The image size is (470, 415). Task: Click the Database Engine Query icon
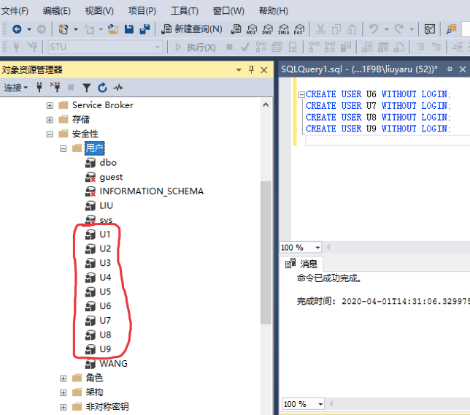(x=236, y=29)
